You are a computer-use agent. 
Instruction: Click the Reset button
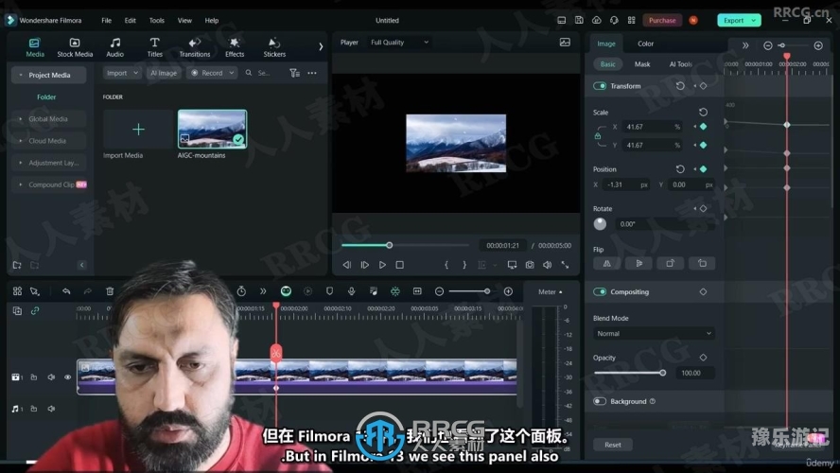(613, 445)
